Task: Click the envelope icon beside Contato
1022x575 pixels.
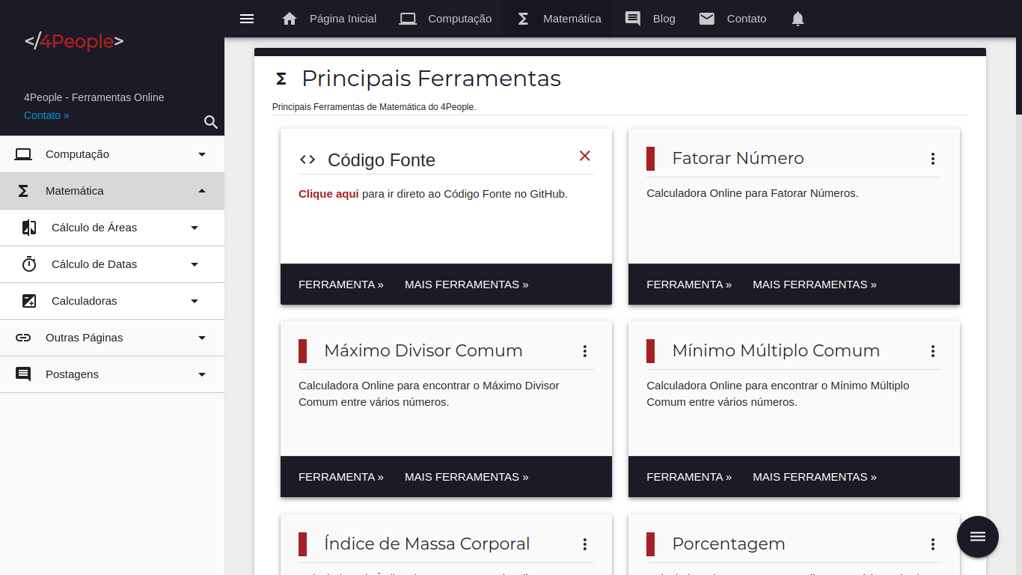Action: click(x=707, y=19)
